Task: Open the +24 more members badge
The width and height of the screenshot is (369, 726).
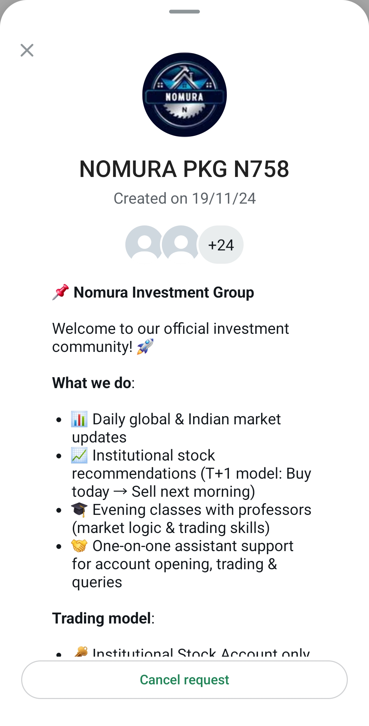Action: (x=221, y=245)
